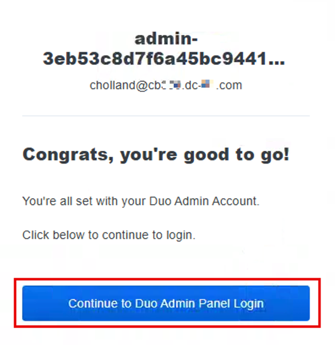Click the "admin-" prefix on the title's first line
This screenshot has height=345, width=335.
click(x=166, y=39)
